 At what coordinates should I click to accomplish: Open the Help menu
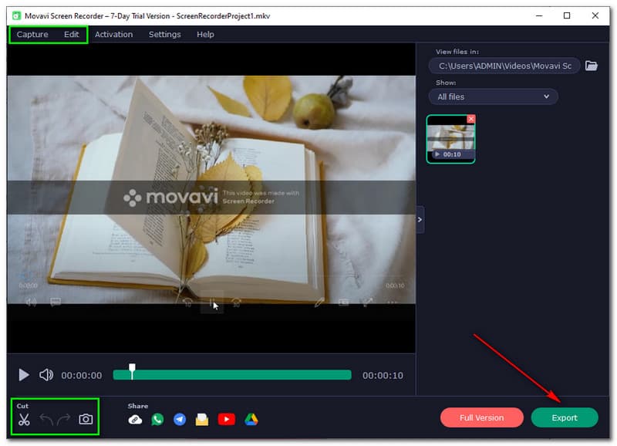tap(205, 34)
